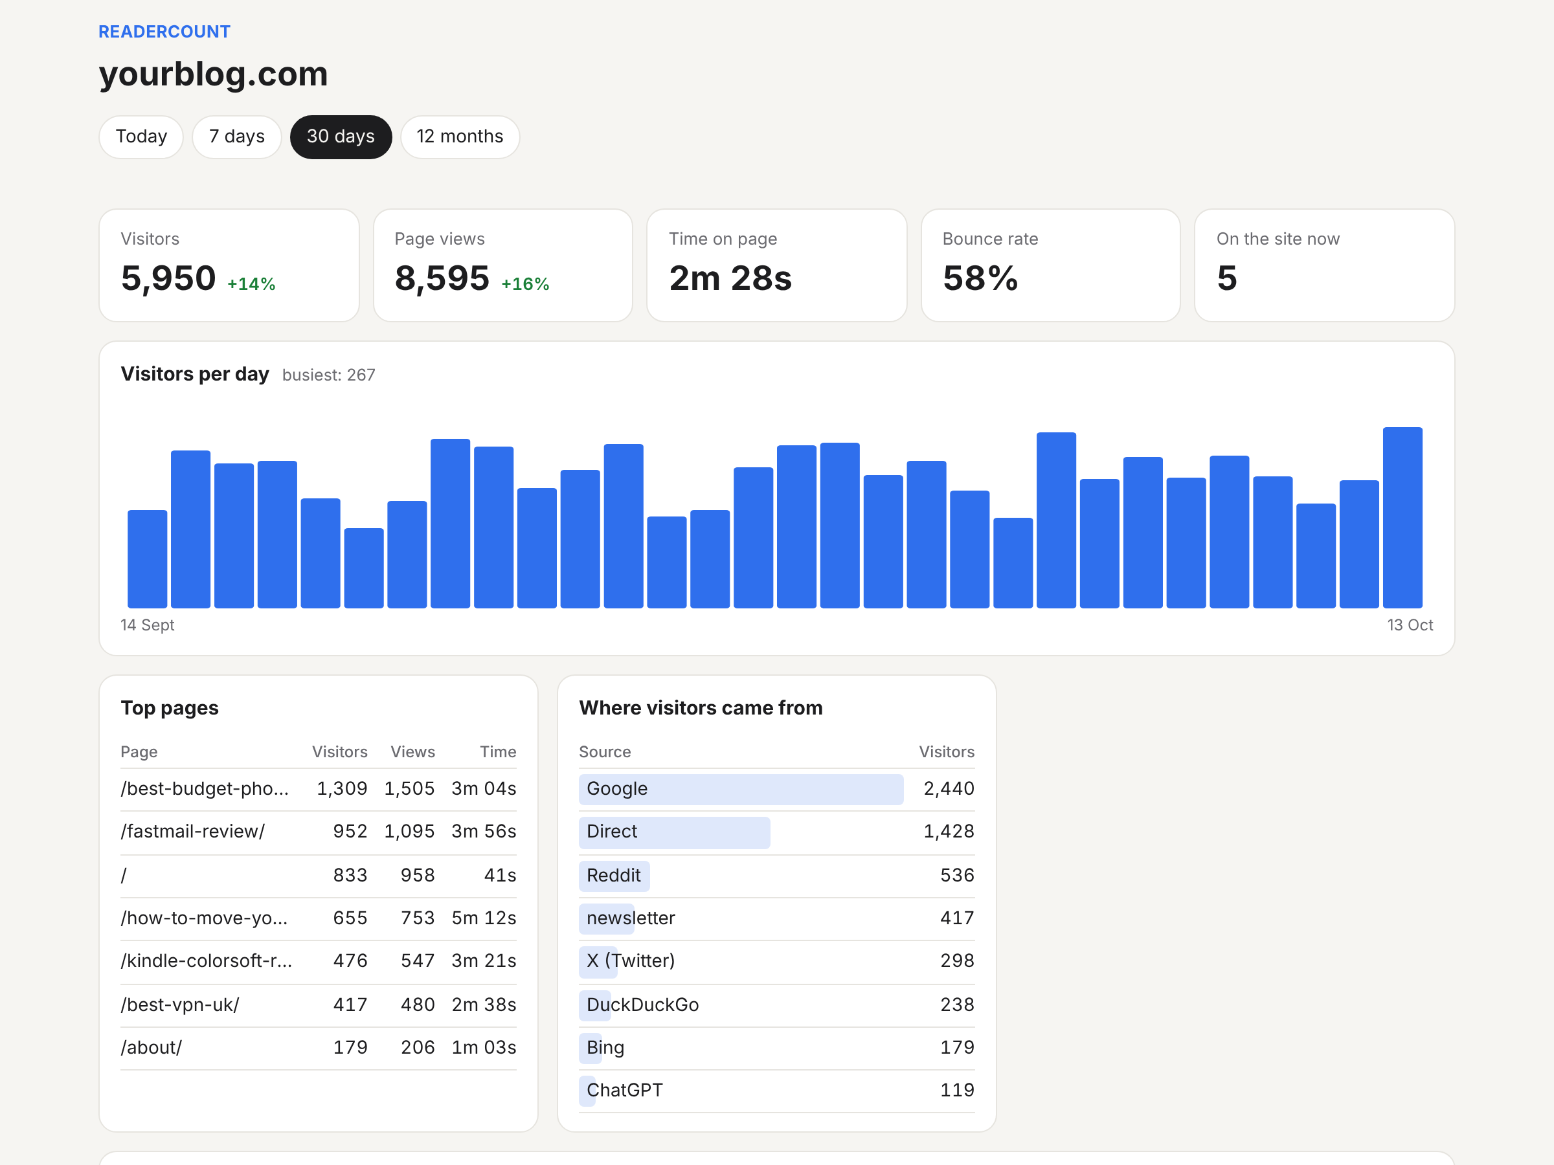Select the 7 days range

[x=237, y=137]
